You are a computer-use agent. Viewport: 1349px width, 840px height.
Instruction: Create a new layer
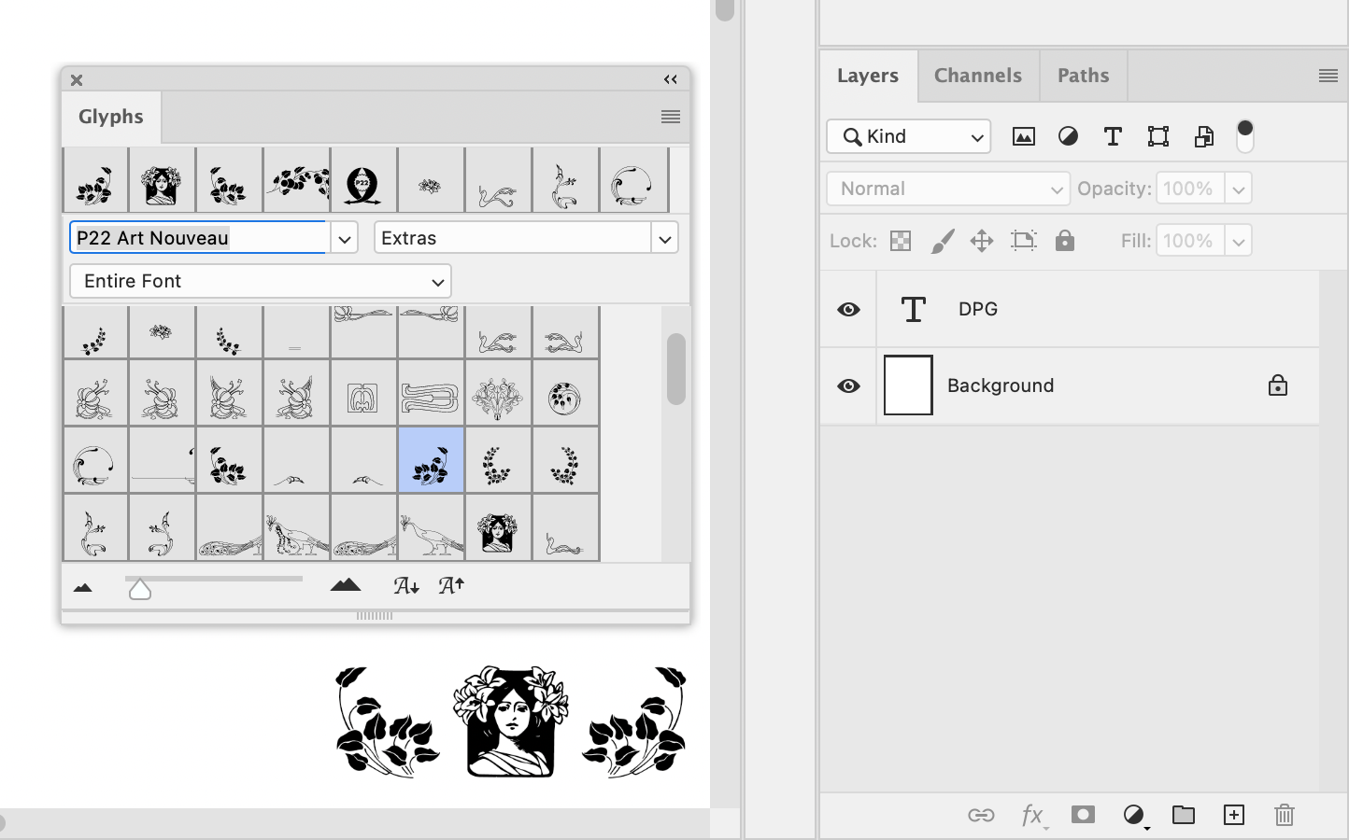tap(1234, 815)
